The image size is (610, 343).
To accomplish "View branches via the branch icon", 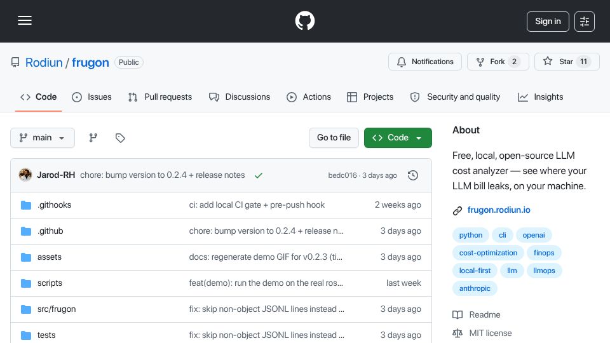I will [x=93, y=138].
